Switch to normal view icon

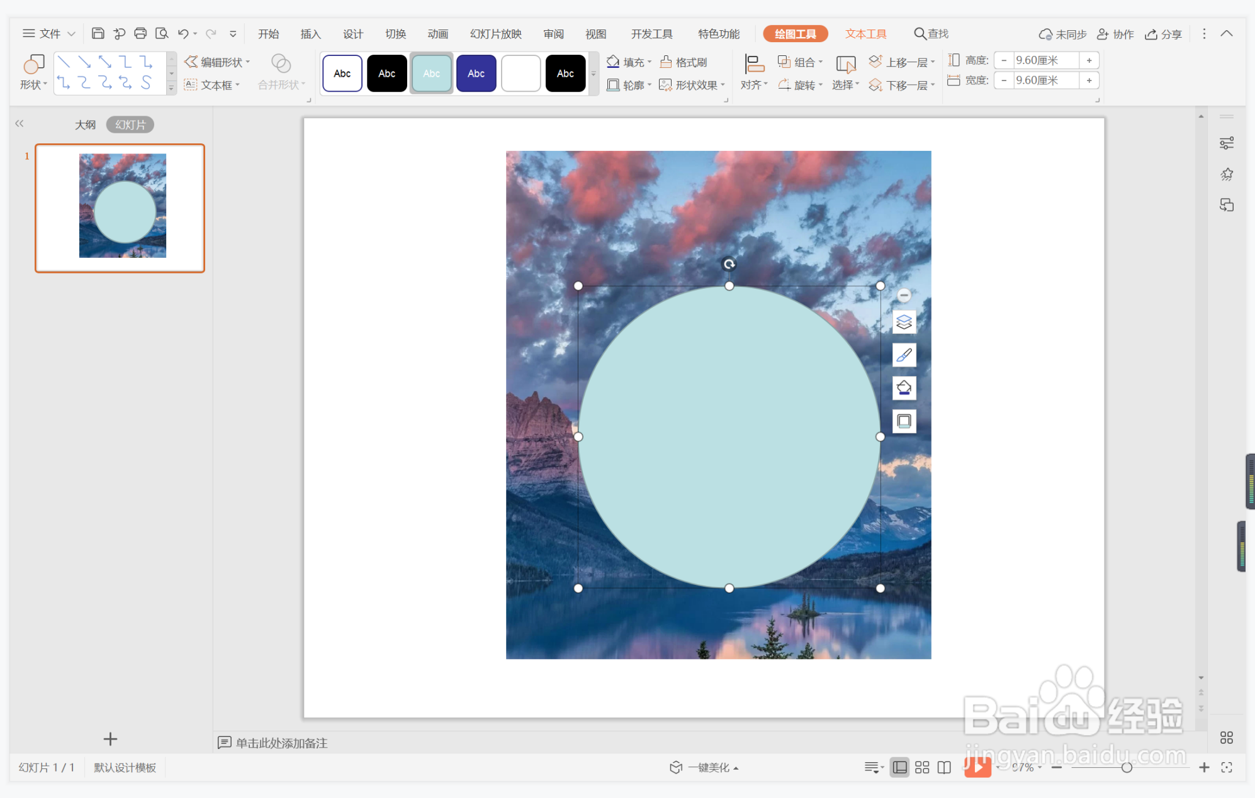900,767
